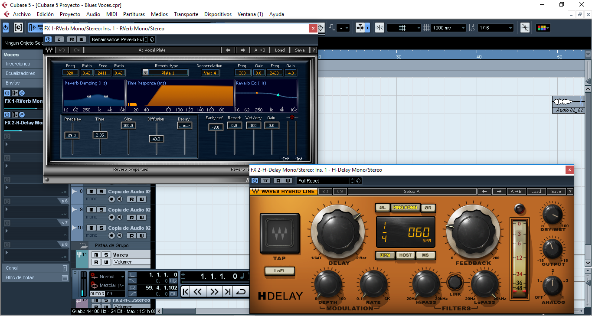
Task: Enable Read automation R in H-Delay window
Action: click(278, 181)
